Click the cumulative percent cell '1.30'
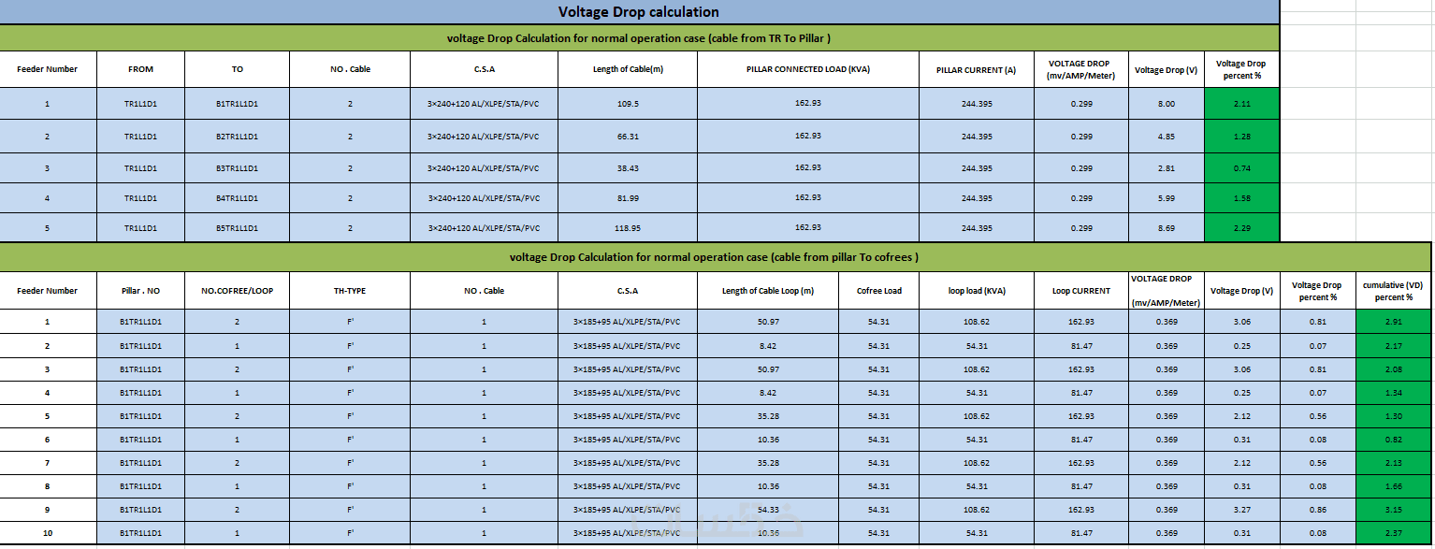The width and height of the screenshot is (1435, 549). (x=1394, y=416)
